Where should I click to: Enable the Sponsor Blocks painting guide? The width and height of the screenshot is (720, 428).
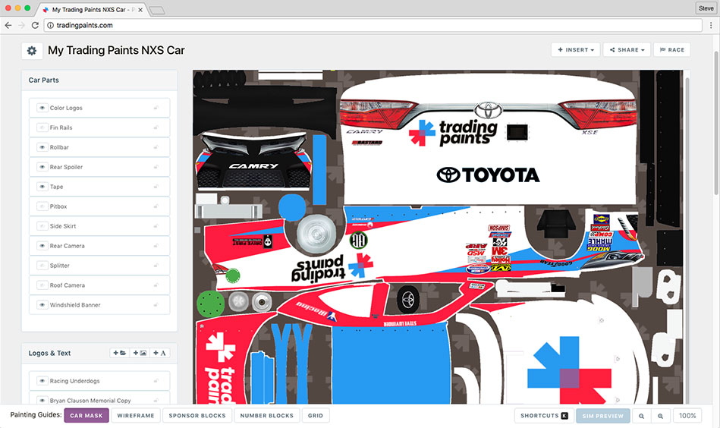197,416
